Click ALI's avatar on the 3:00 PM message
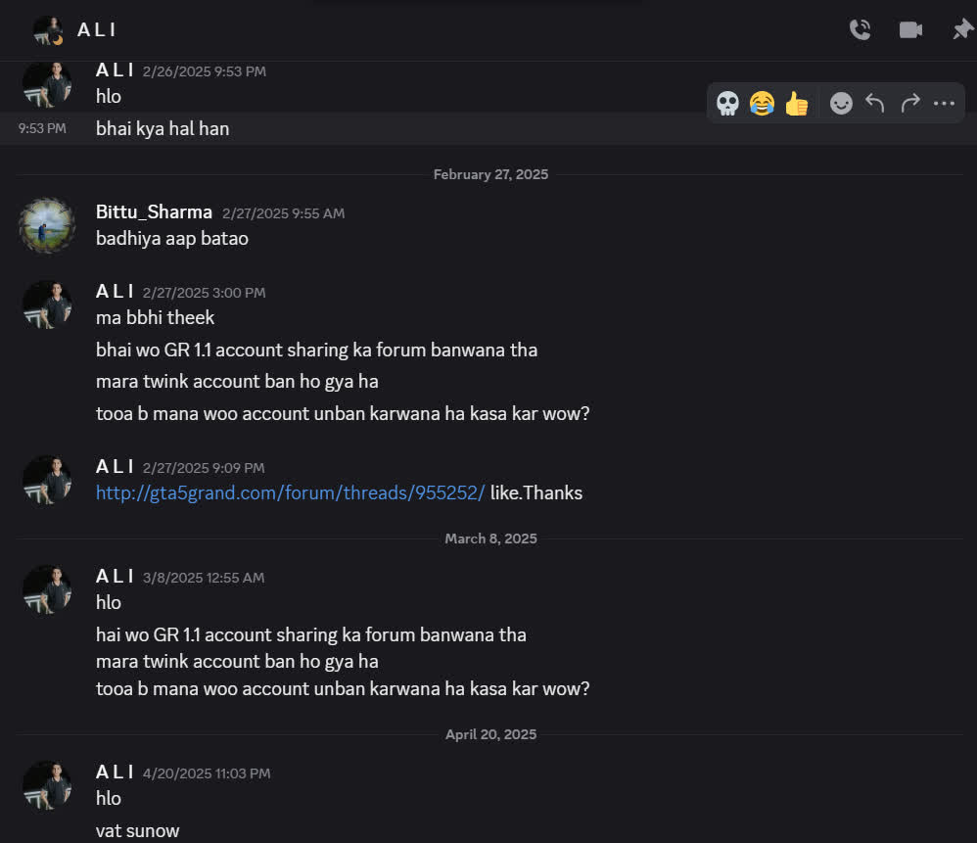Image resolution: width=977 pixels, height=843 pixels. click(47, 304)
